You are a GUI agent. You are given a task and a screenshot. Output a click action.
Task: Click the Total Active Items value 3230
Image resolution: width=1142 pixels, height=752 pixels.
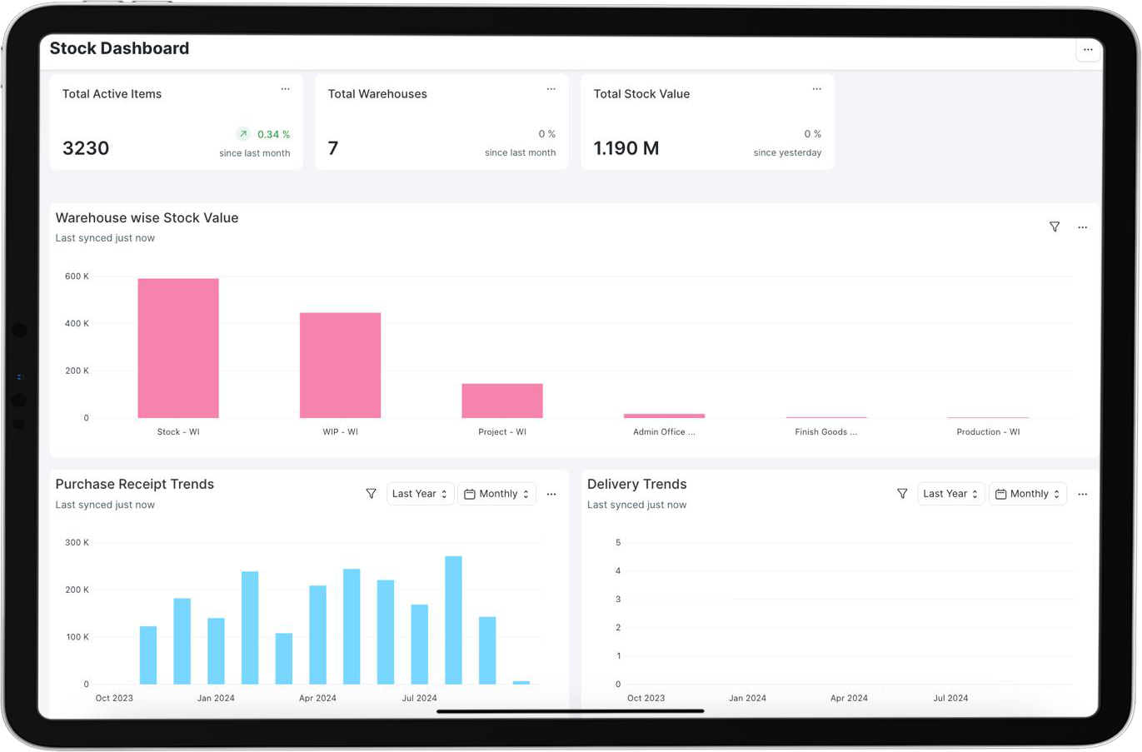click(86, 148)
